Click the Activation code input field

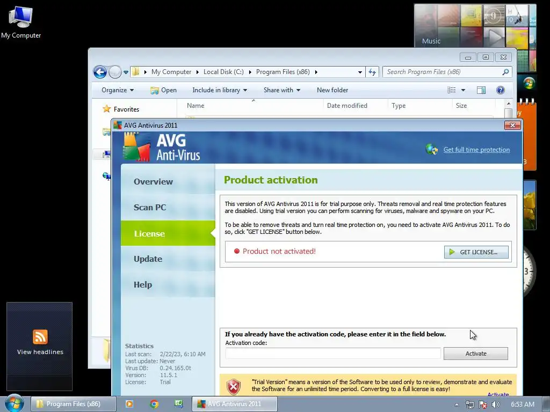coord(333,353)
